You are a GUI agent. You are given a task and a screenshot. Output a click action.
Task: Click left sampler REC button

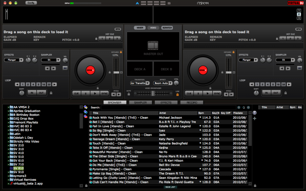point(65,68)
